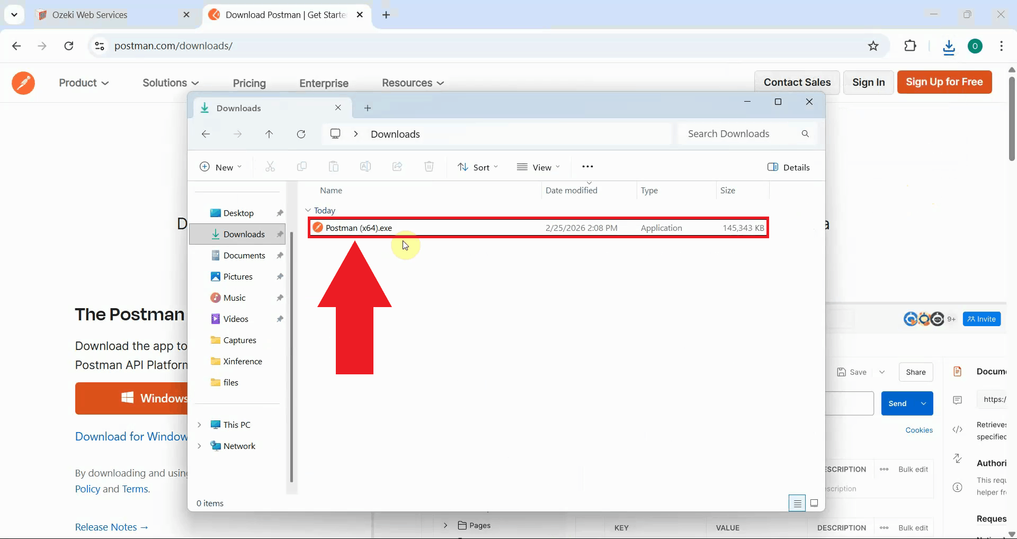The height and width of the screenshot is (539, 1017).
Task: Switch Explorer to details view toggle
Action: (797, 503)
